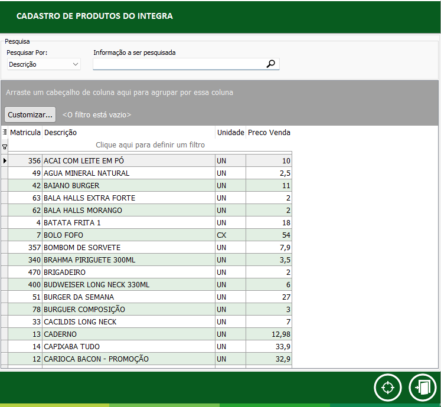441x407 pixels.
Task: Select the BRIGADEIRO row
Action: coord(150,272)
